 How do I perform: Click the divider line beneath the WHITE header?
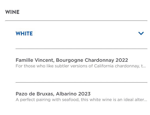click(81, 48)
